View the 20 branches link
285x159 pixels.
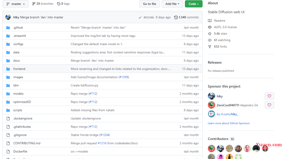pos(43,4)
